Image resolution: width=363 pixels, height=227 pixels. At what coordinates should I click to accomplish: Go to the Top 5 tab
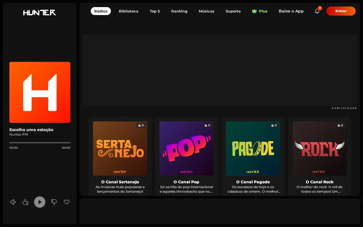tap(155, 11)
